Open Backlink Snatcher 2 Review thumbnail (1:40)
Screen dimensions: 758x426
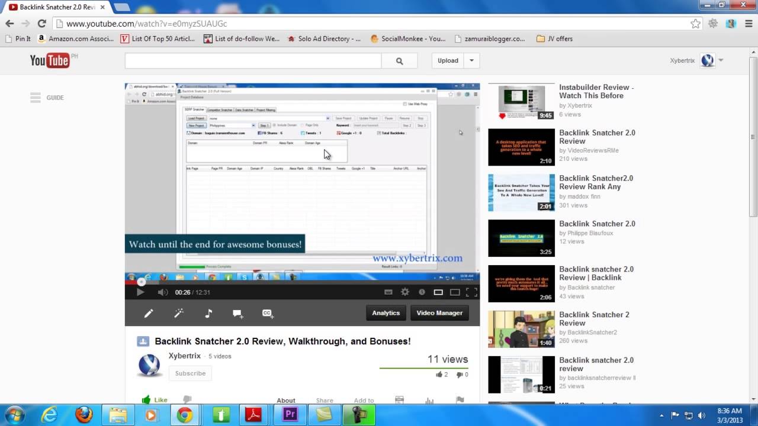click(x=521, y=329)
